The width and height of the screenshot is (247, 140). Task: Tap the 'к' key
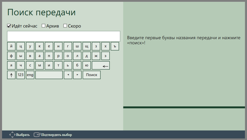[40, 46]
